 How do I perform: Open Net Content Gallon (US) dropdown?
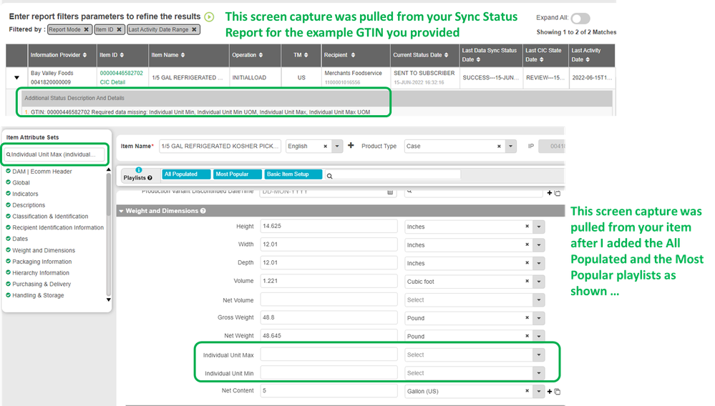coord(538,391)
